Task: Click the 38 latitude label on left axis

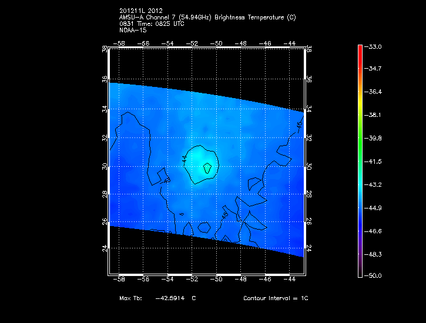Action: (105, 51)
